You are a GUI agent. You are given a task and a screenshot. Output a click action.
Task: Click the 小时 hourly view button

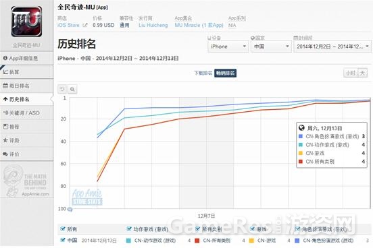coord(351,73)
